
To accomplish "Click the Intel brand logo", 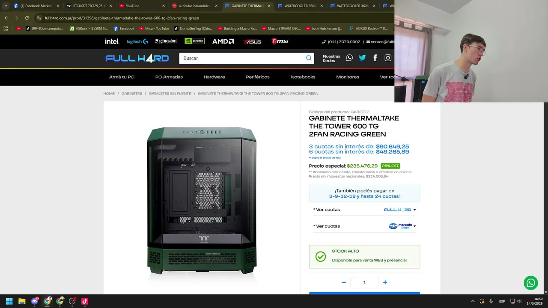I will tap(112, 41).
